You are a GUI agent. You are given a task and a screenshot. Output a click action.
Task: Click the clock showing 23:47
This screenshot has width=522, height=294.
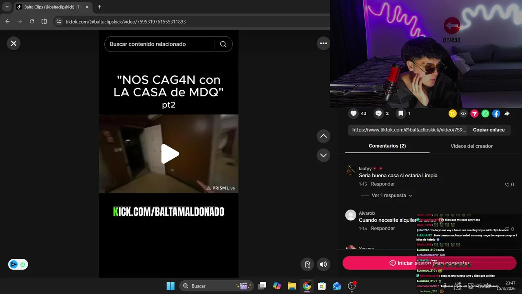pyautogui.click(x=510, y=283)
